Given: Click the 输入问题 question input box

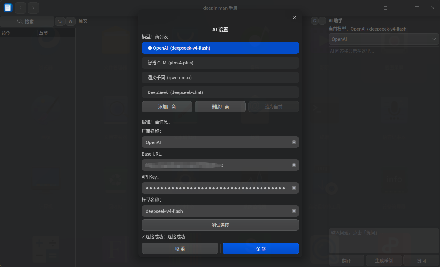Looking at the screenshot, I should (x=384, y=241).
